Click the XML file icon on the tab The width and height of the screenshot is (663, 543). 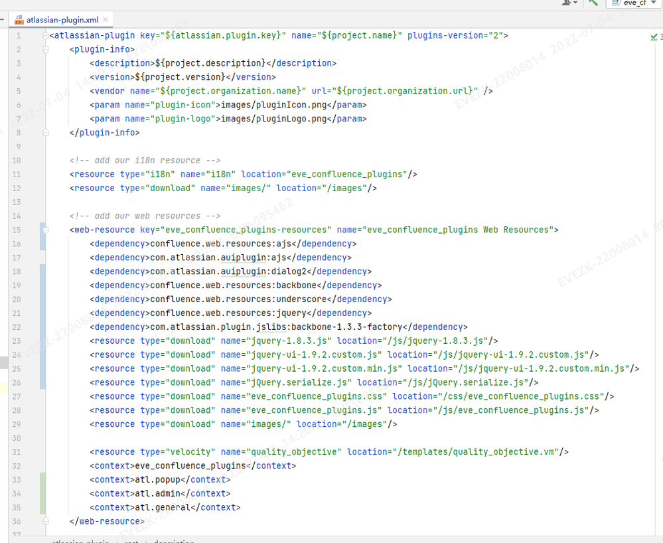(19, 20)
